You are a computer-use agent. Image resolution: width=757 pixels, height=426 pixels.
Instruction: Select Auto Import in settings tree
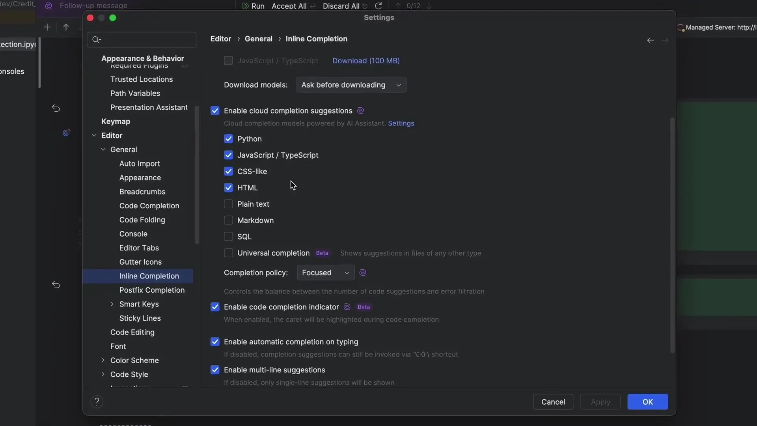click(x=140, y=164)
